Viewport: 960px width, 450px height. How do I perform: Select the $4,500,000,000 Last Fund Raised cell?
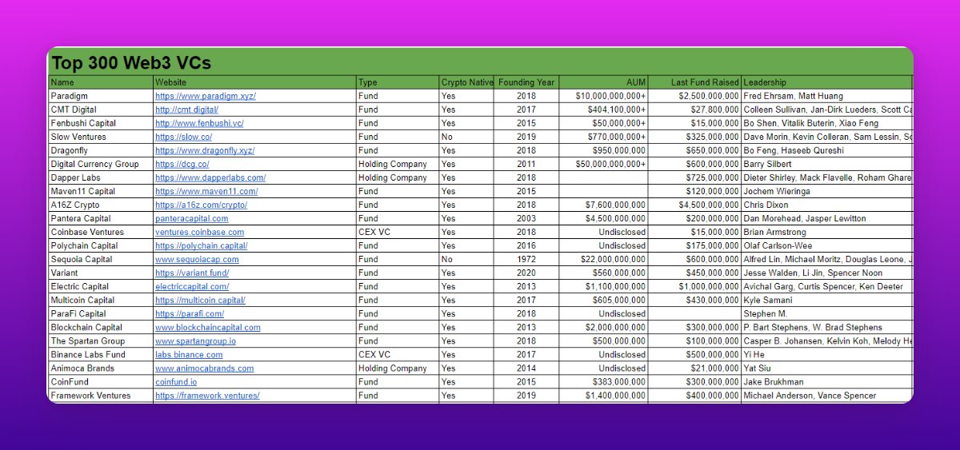(x=695, y=205)
